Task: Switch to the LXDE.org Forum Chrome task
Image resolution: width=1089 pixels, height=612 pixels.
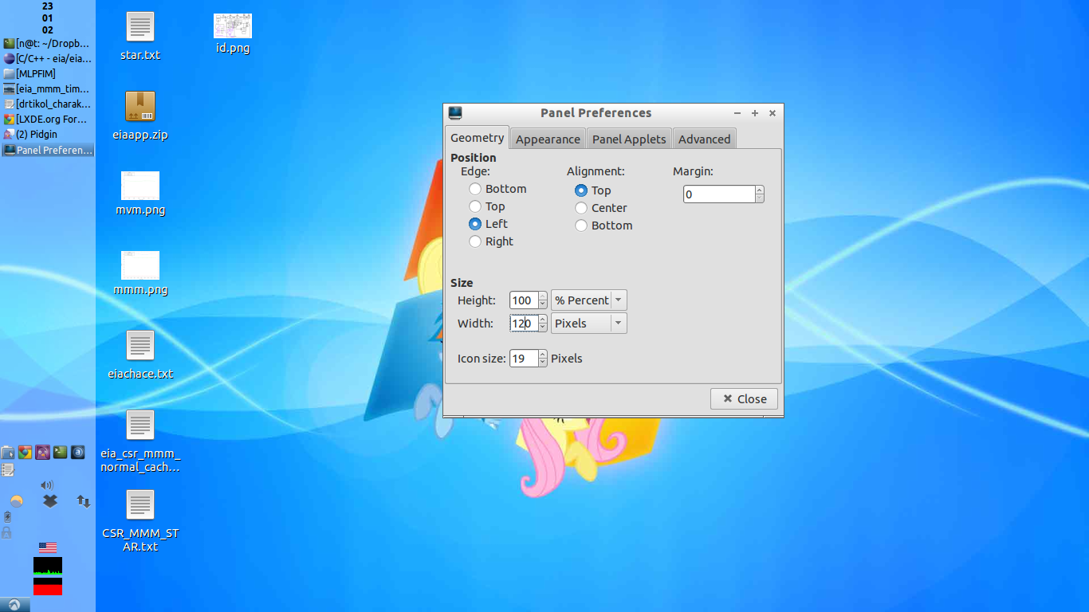Action: click(x=48, y=120)
